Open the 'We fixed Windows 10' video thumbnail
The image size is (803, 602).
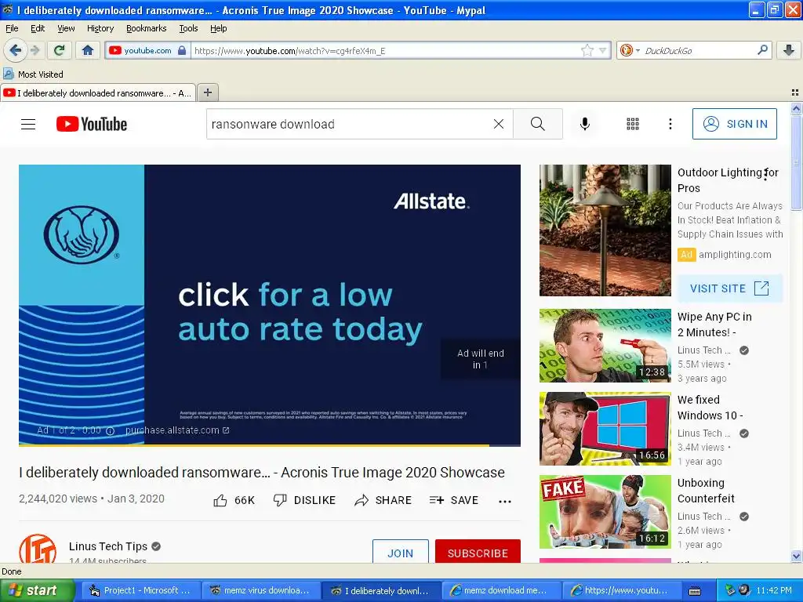pos(605,429)
